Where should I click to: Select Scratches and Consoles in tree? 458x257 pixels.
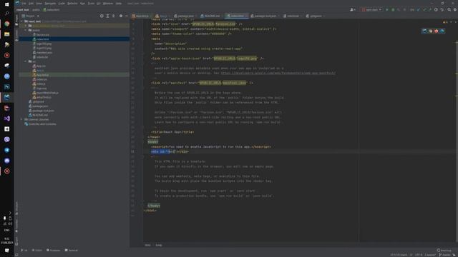click(42, 124)
